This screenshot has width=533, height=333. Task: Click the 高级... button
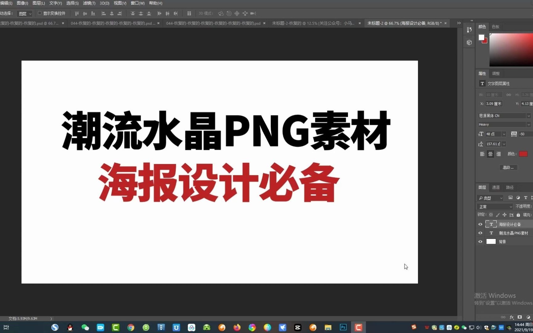pyautogui.click(x=508, y=167)
